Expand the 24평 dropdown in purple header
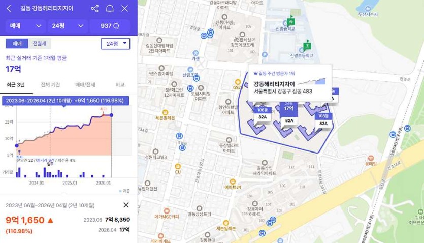Viewport: 424px width, 243px height. pos(67,26)
